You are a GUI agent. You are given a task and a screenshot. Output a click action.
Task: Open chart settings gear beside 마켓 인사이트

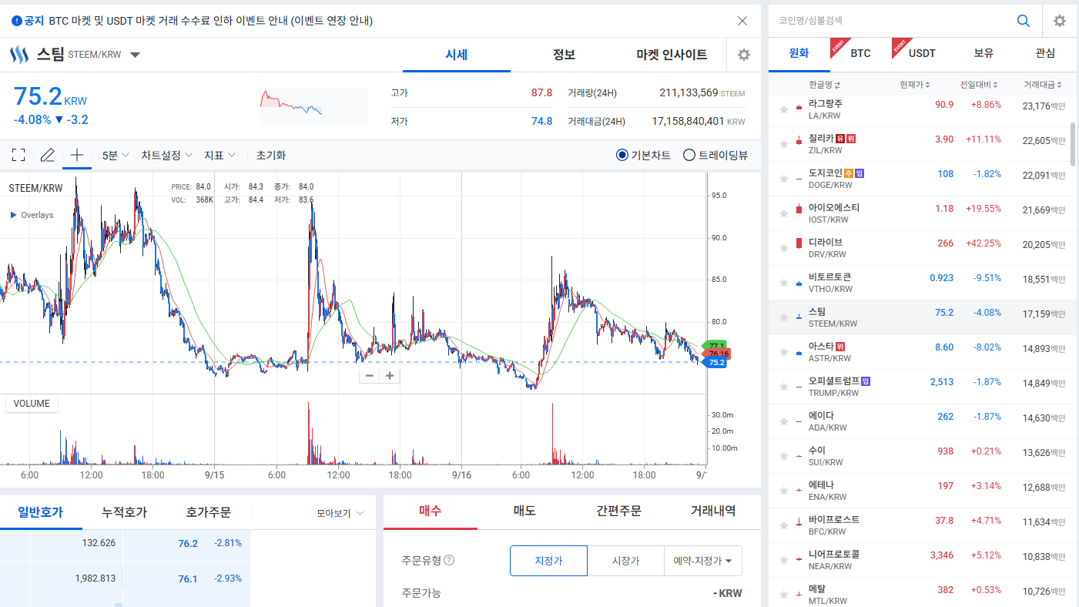click(743, 55)
